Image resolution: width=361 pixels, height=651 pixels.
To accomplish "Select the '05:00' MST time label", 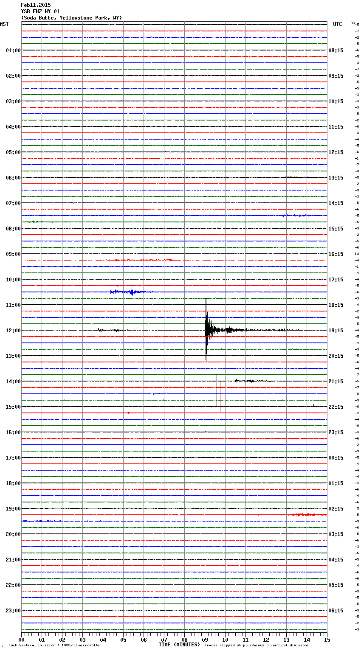I will coord(13,152).
